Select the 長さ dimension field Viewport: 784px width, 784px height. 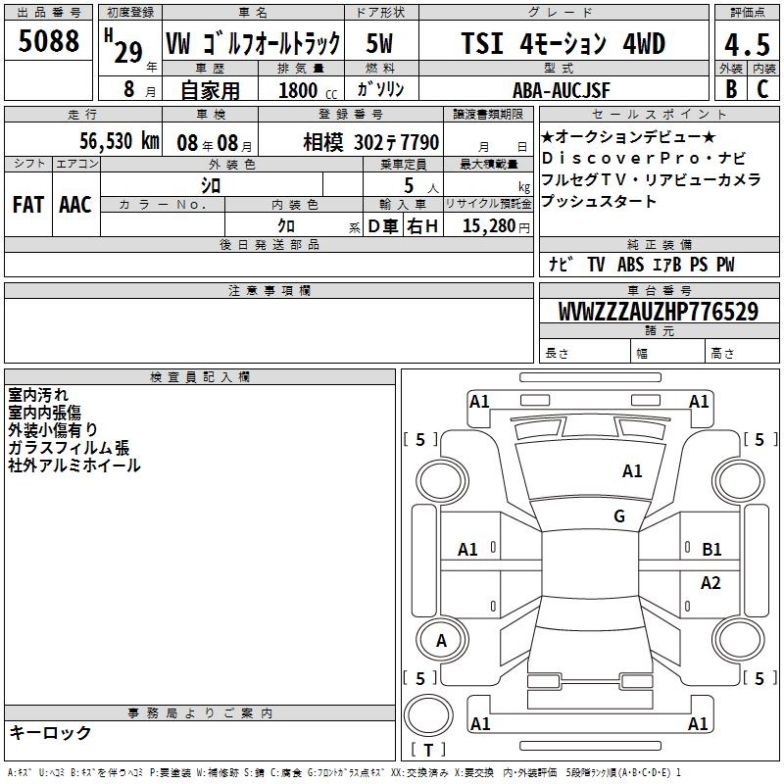coord(585,353)
